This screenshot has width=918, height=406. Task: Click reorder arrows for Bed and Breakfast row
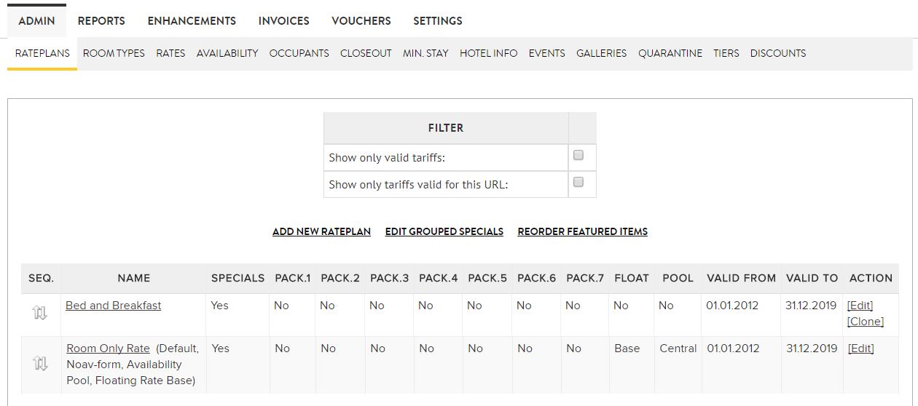pyautogui.click(x=40, y=314)
